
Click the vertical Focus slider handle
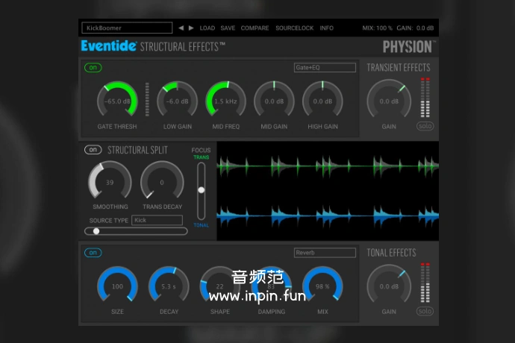[201, 190]
